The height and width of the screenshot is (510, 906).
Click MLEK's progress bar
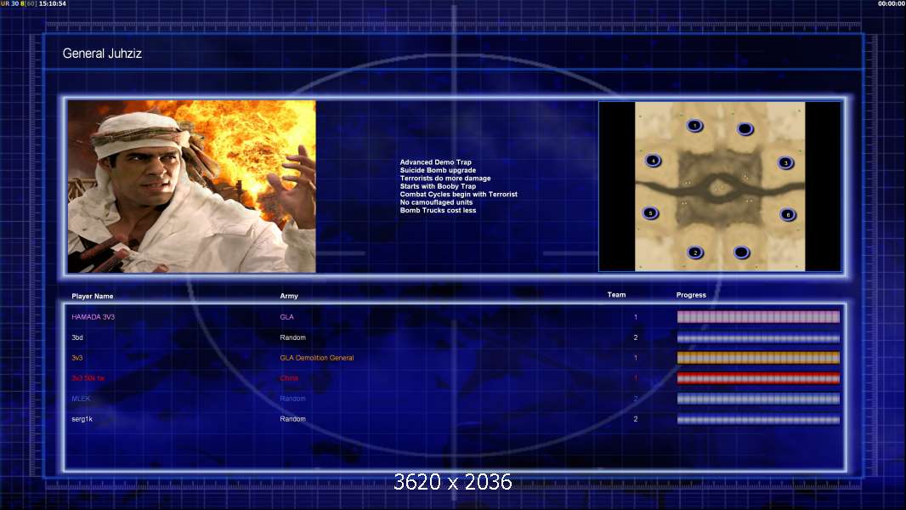click(x=758, y=399)
